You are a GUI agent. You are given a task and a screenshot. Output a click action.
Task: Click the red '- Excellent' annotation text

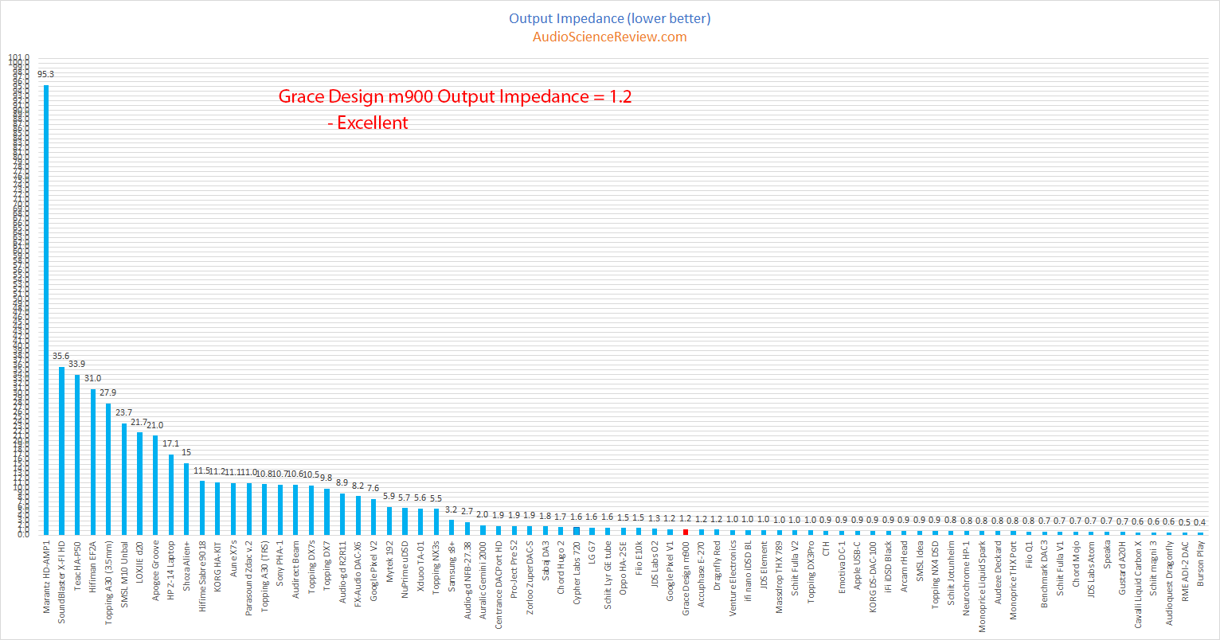point(367,123)
